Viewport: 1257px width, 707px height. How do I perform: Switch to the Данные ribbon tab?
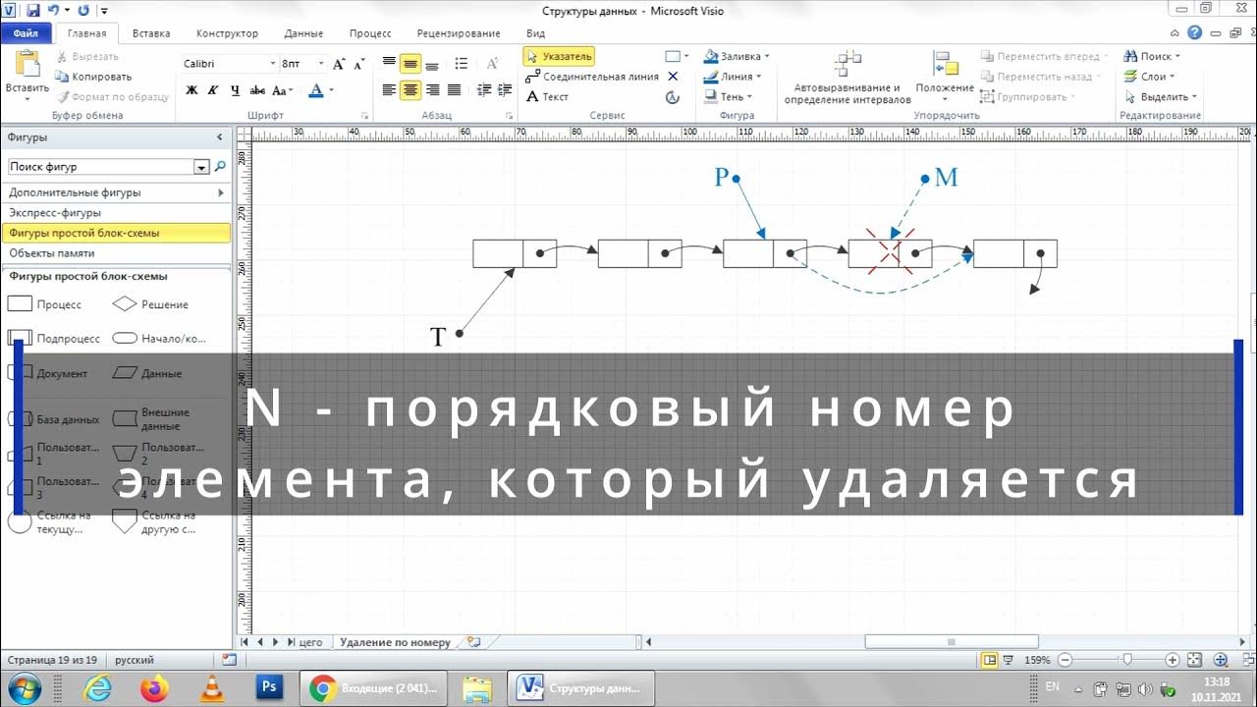[303, 33]
